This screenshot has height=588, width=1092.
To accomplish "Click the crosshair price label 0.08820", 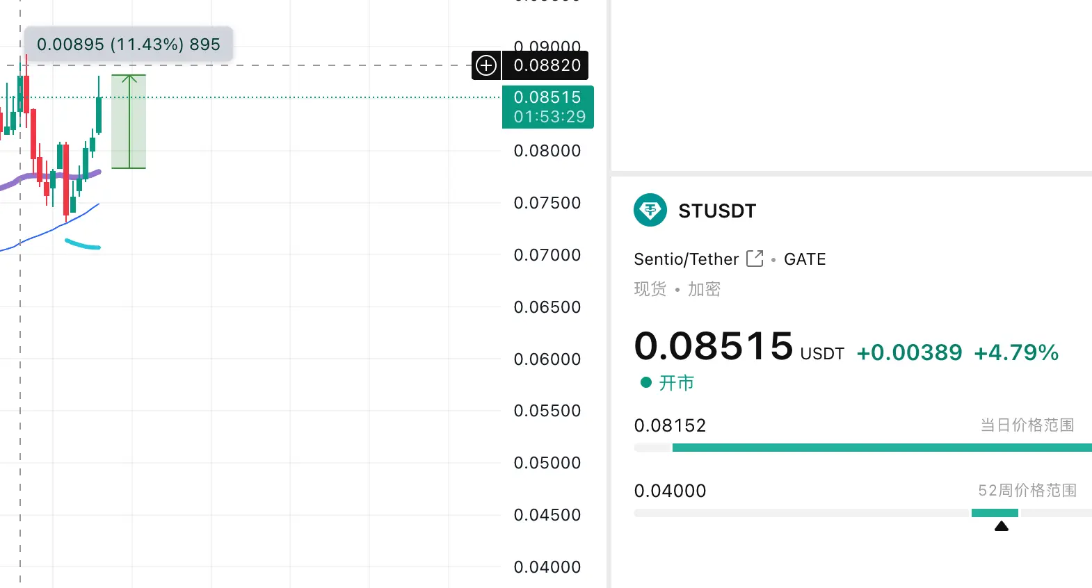I will (x=546, y=65).
